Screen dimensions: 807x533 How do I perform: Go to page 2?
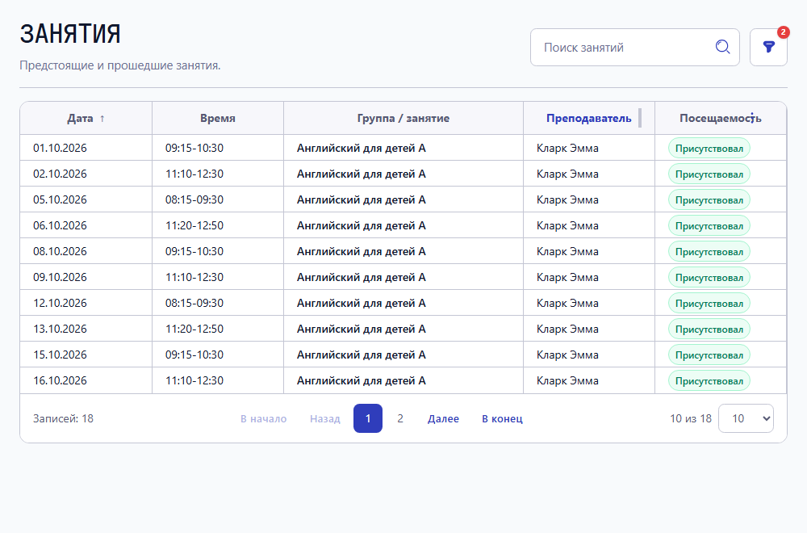coord(400,418)
